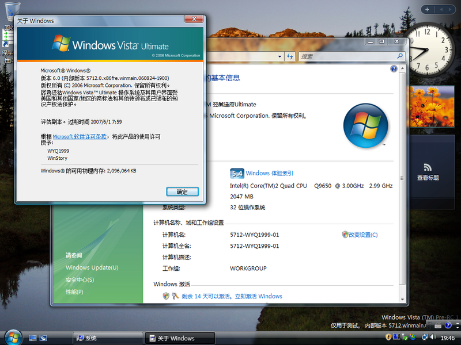Screen dimensions: 461x345
Task: Click the Intel Core 2 Quad CPU text
Action: 311,186
